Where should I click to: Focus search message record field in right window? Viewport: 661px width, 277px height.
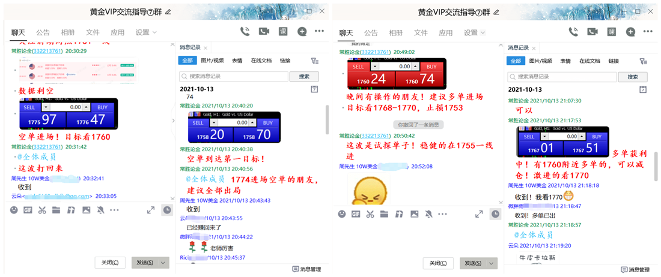562,77
